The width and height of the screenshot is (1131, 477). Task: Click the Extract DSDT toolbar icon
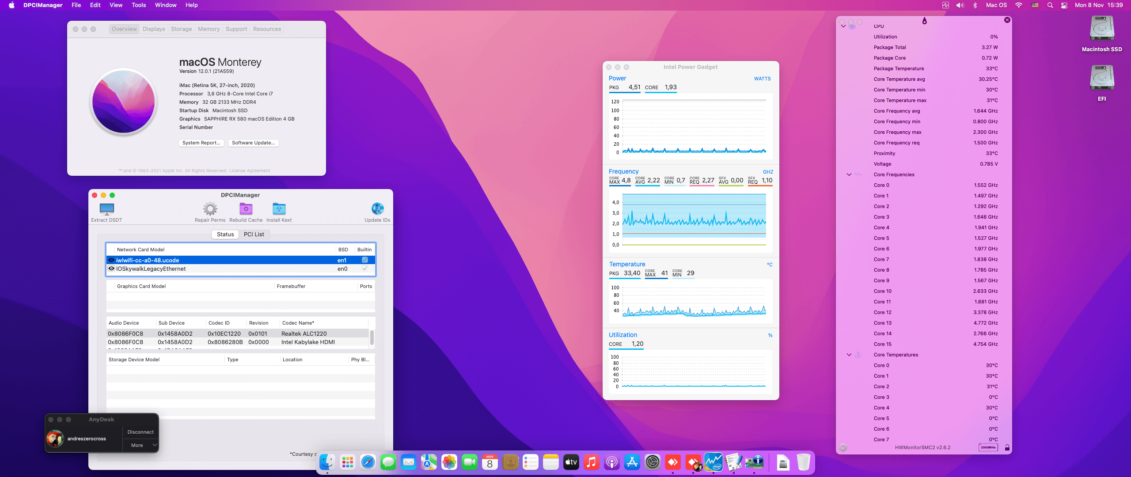click(x=106, y=209)
